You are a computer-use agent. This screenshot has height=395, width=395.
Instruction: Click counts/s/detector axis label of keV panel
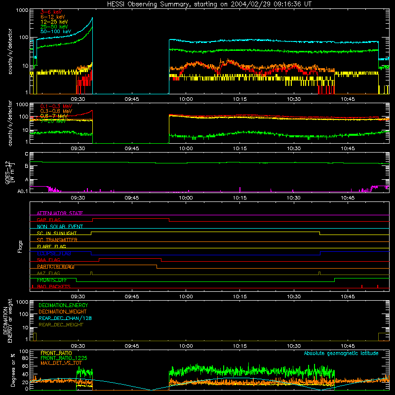point(10,51)
